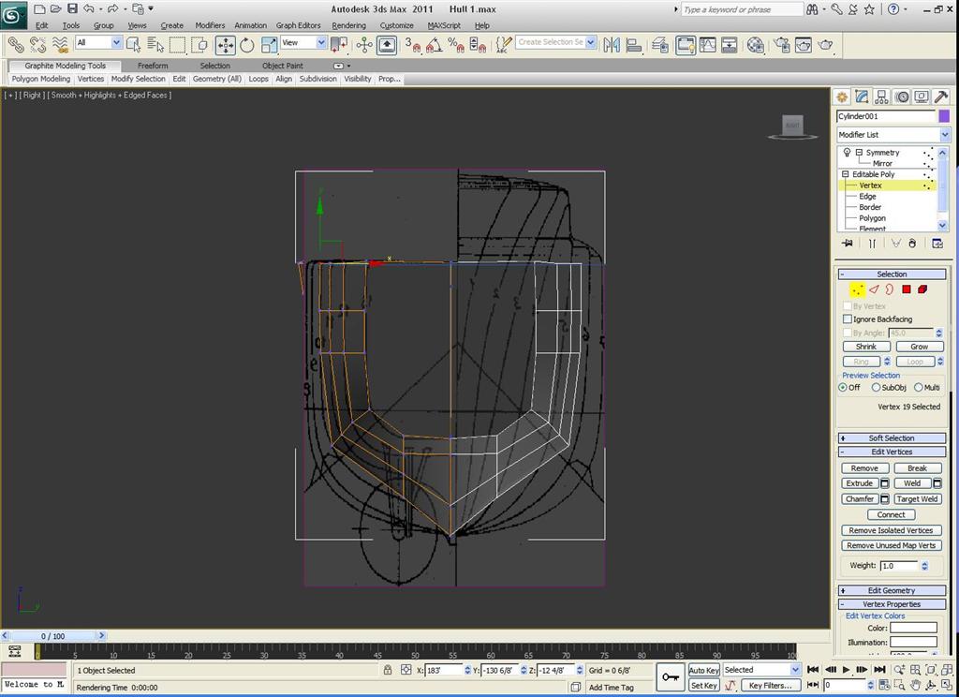The width and height of the screenshot is (959, 697).
Task: Click the Pin Stack icon
Action: pos(847,243)
